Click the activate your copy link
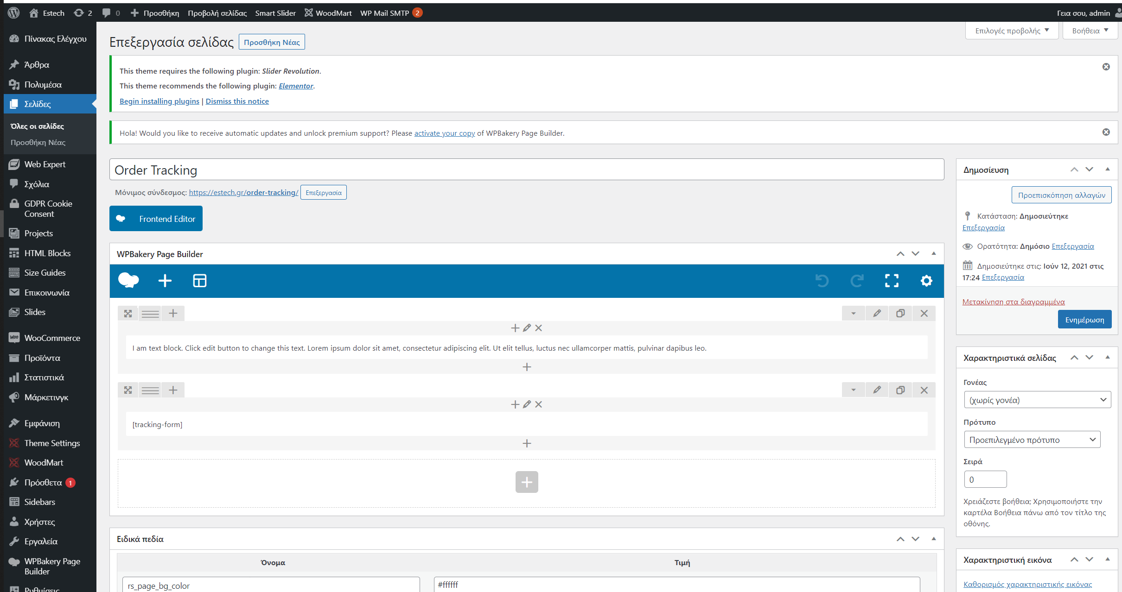The width and height of the screenshot is (1122, 592). tap(444, 133)
